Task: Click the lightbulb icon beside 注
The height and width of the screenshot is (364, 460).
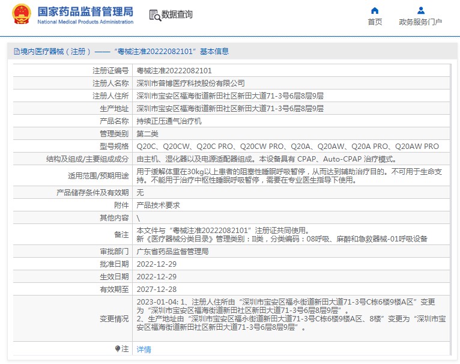Action: pos(118,348)
